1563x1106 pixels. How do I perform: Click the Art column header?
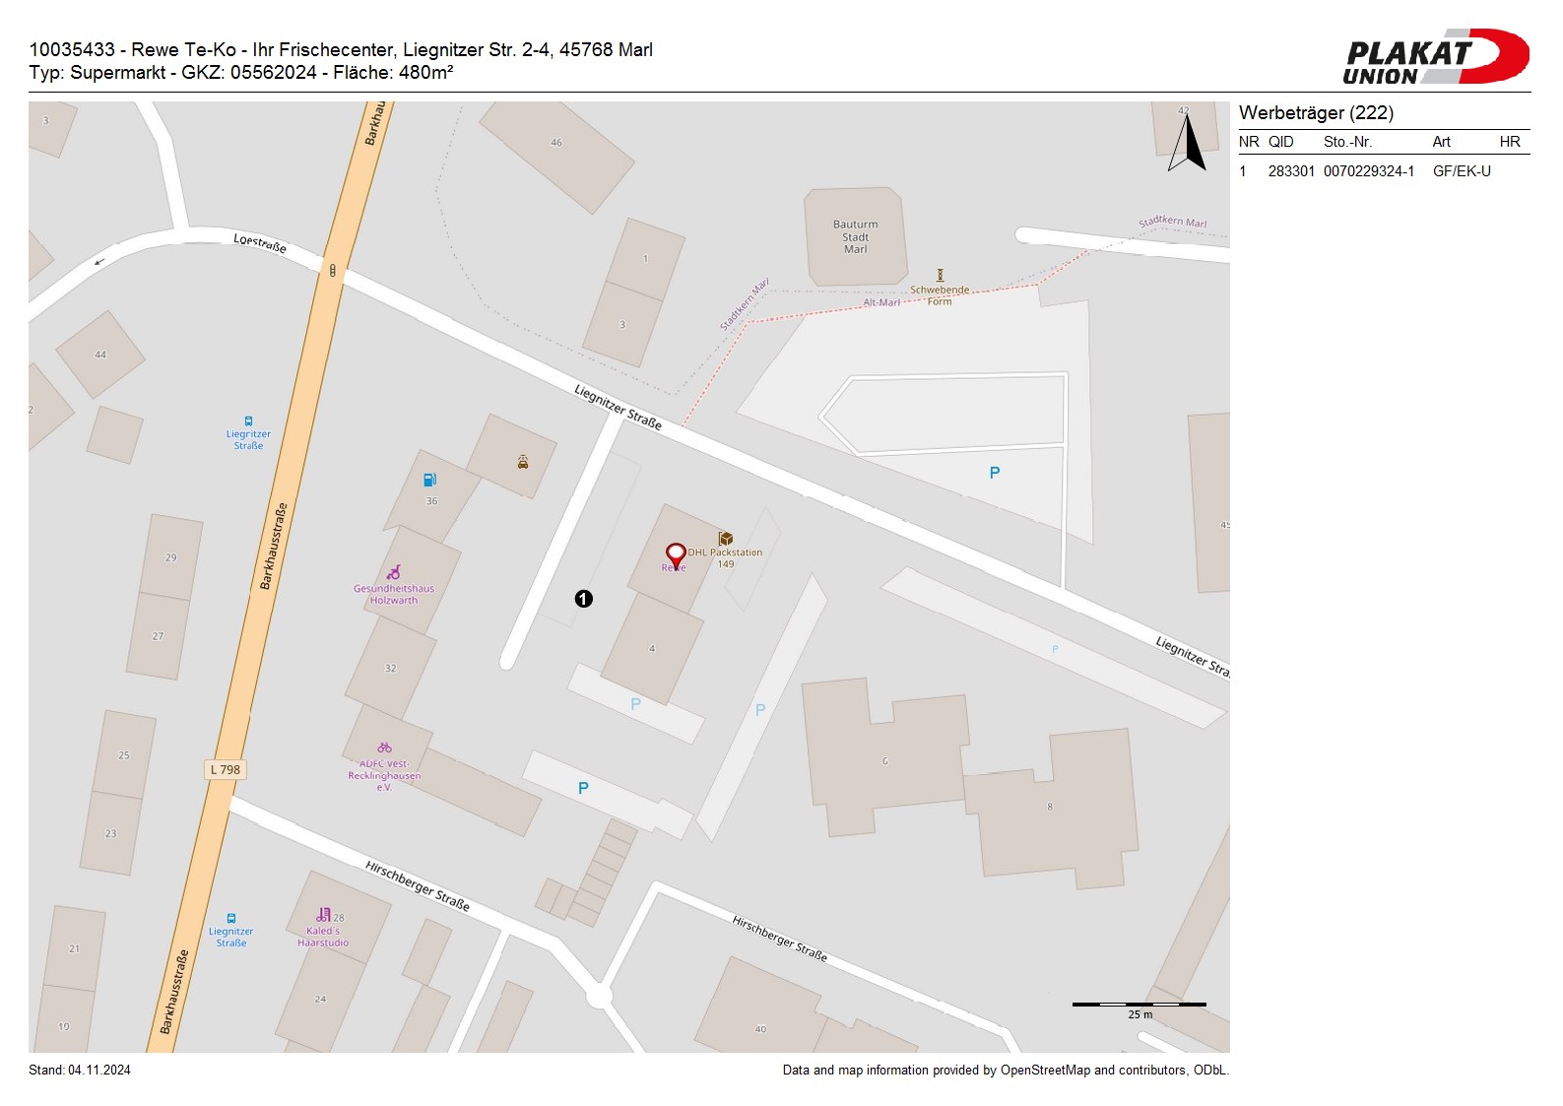(x=1441, y=142)
